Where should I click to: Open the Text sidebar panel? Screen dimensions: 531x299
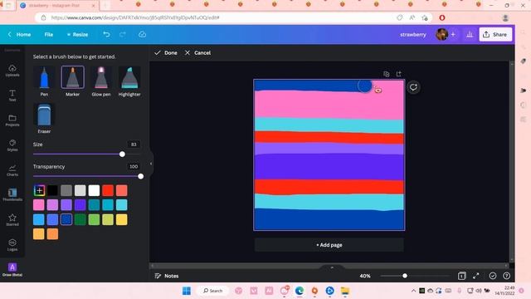pyautogui.click(x=12, y=96)
